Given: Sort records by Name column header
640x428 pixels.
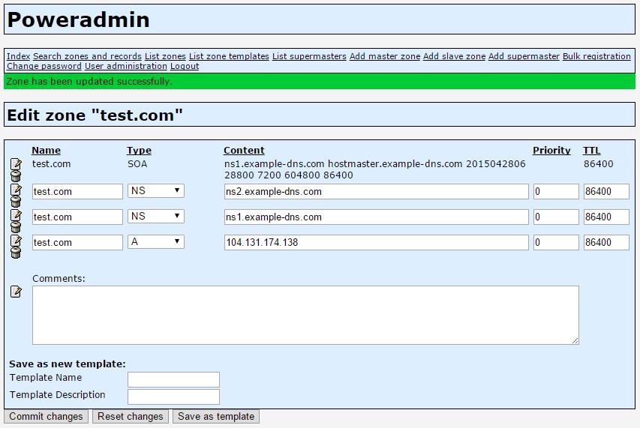Looking at the screenshot, I should point(46,151).
